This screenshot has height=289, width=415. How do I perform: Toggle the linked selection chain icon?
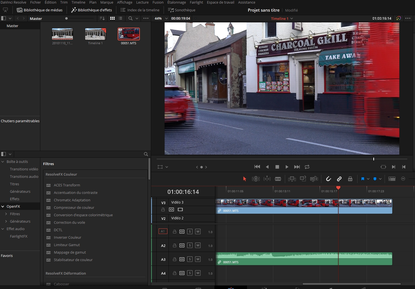pos(339,179)
